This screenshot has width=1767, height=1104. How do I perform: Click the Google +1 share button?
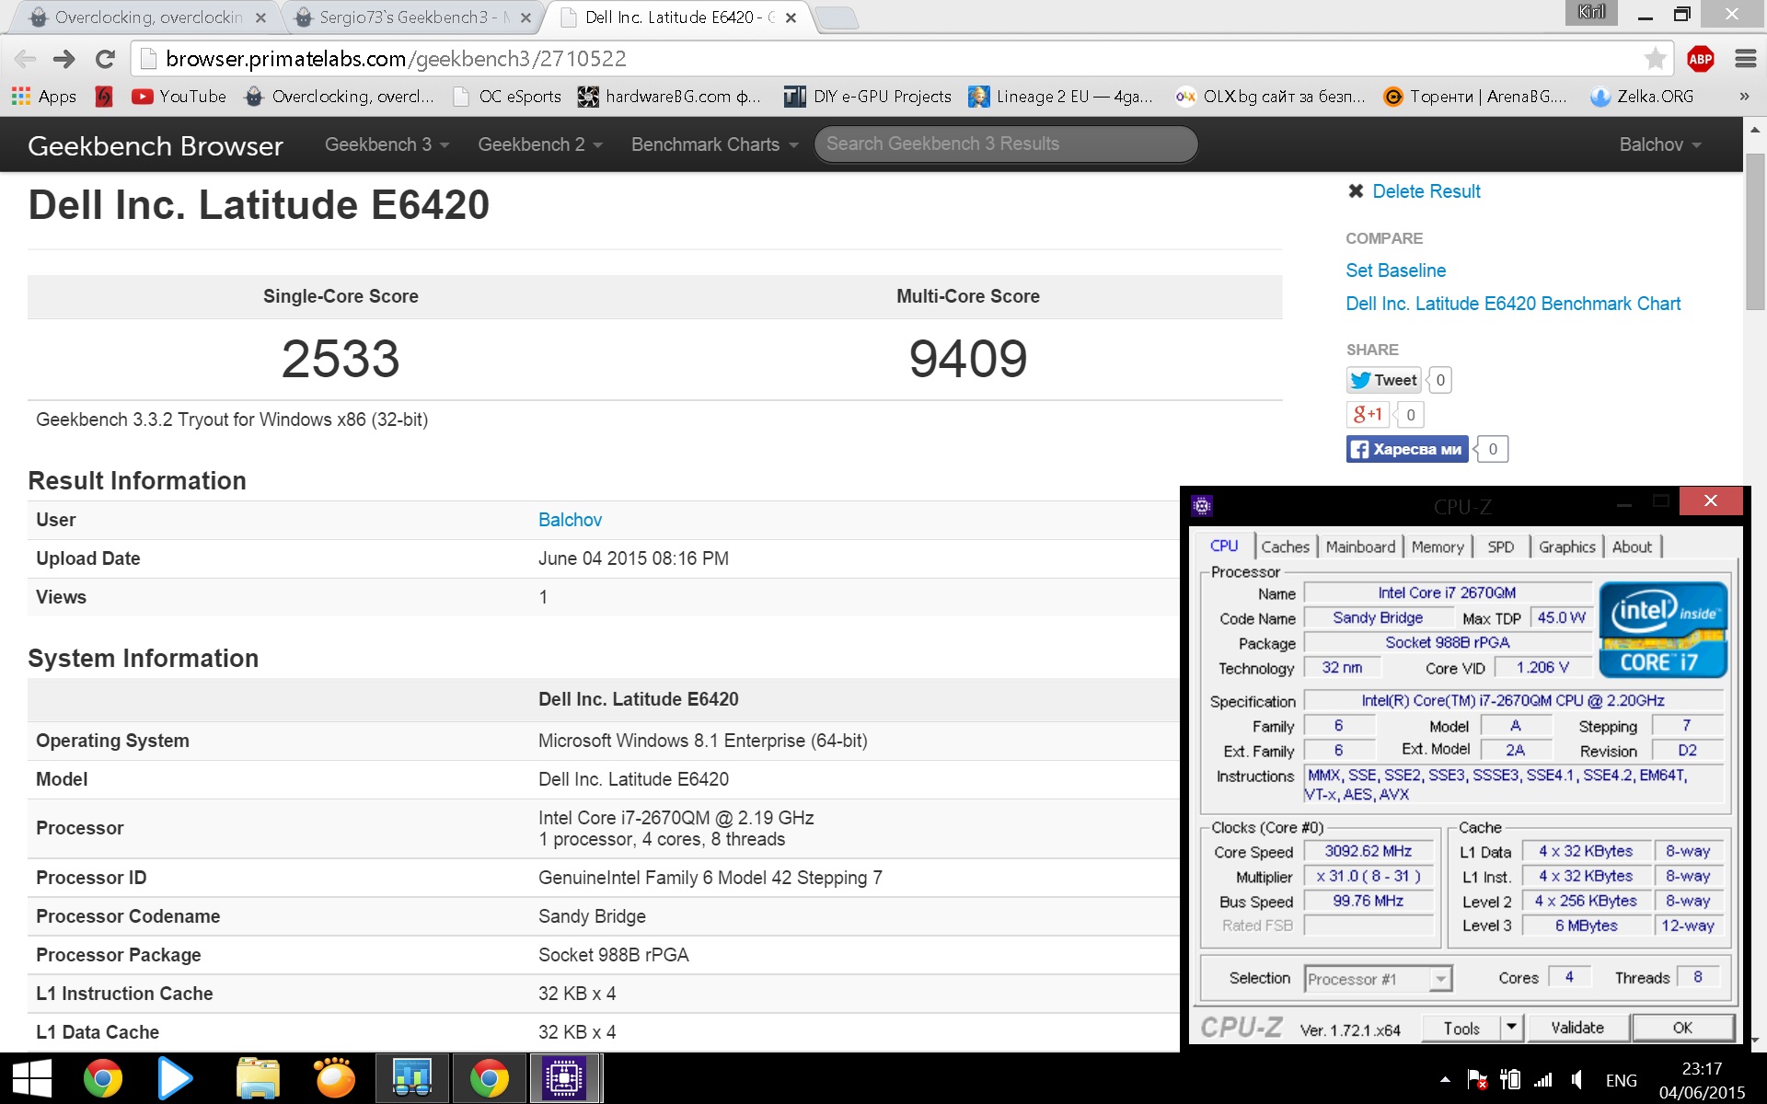pos(1368,414)
